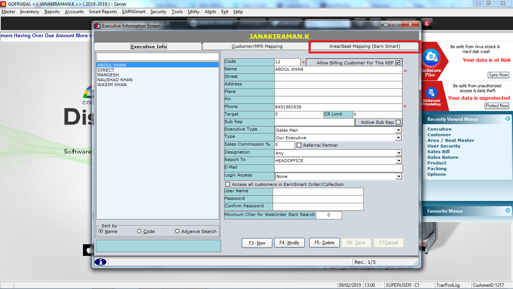Click the info icon in dialog status bar

click(x=101, y=262)
